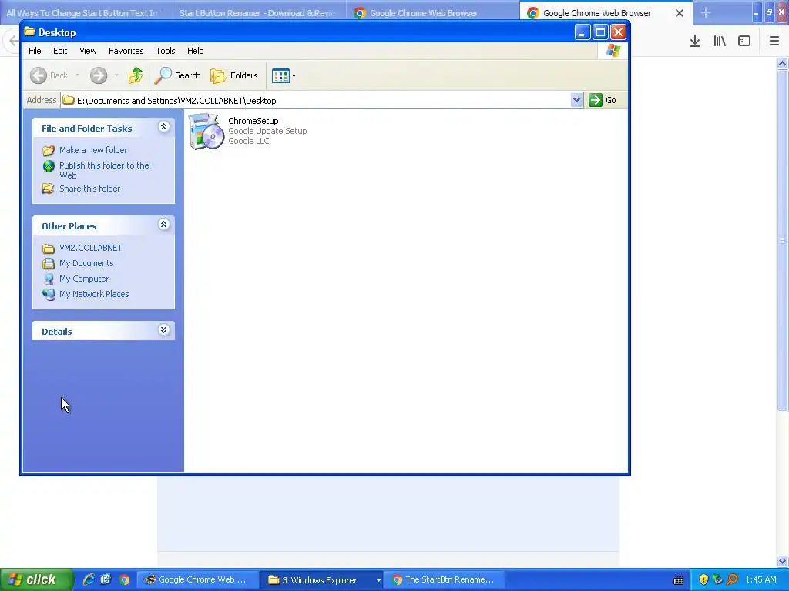Click the ChromeSetup file name

coord(253,121)
